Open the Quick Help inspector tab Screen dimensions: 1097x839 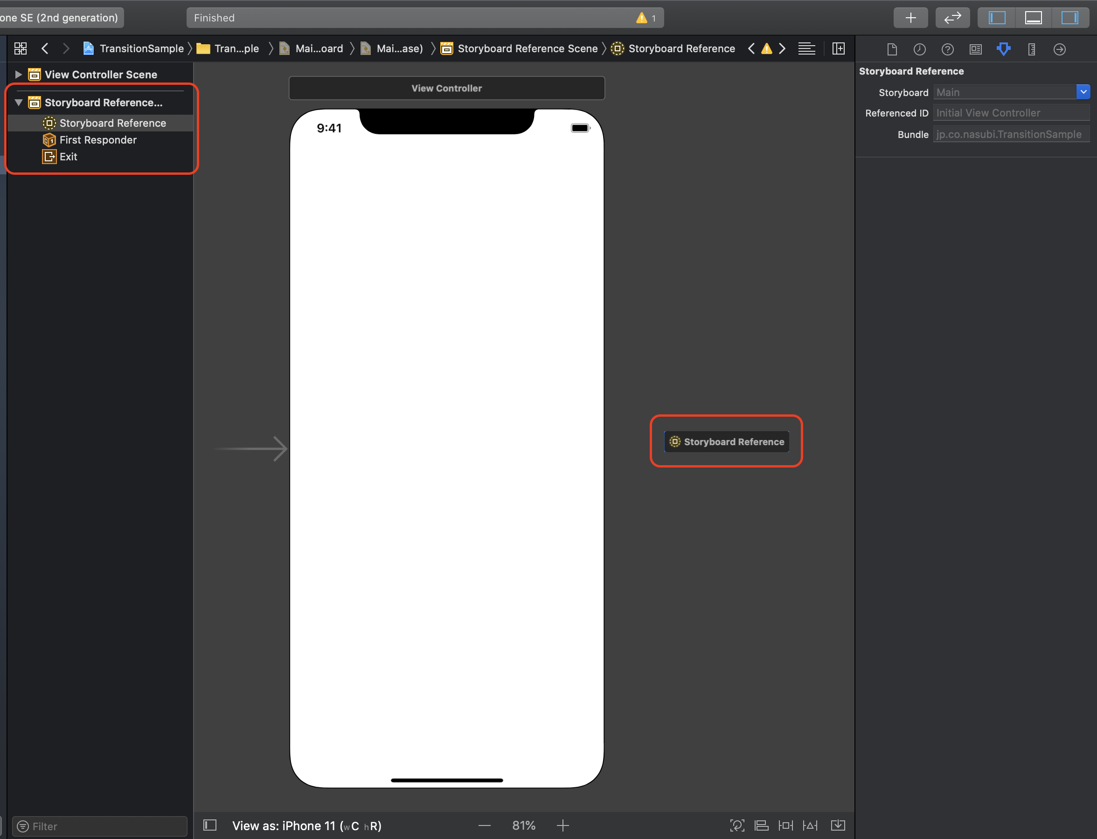[948, 49]
